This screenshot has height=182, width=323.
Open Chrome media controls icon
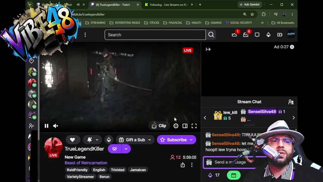click(276, 14)
